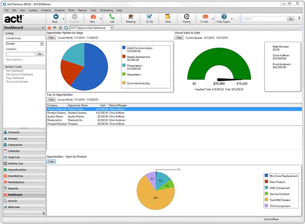Open Help Topics question mark icon
The height and width of the screenshot is (224, 305).
click(x=224, y=17)
